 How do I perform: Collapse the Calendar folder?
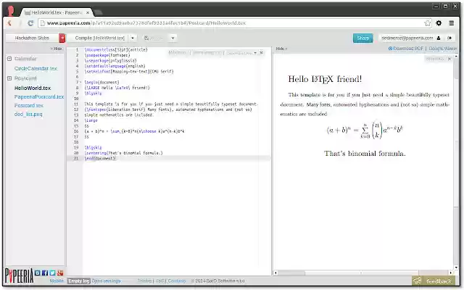(9, 59)
